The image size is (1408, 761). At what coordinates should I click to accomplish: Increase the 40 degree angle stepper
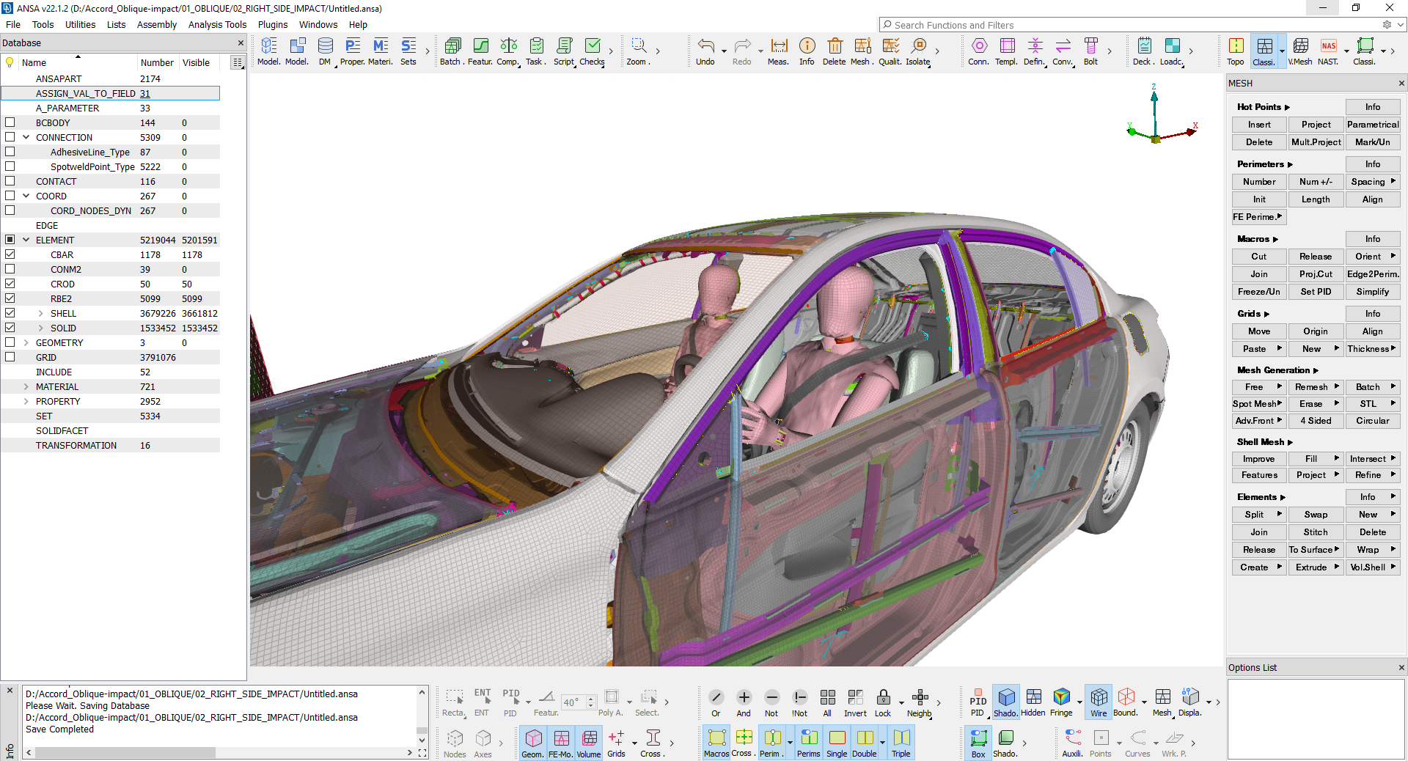coord(590,698)
